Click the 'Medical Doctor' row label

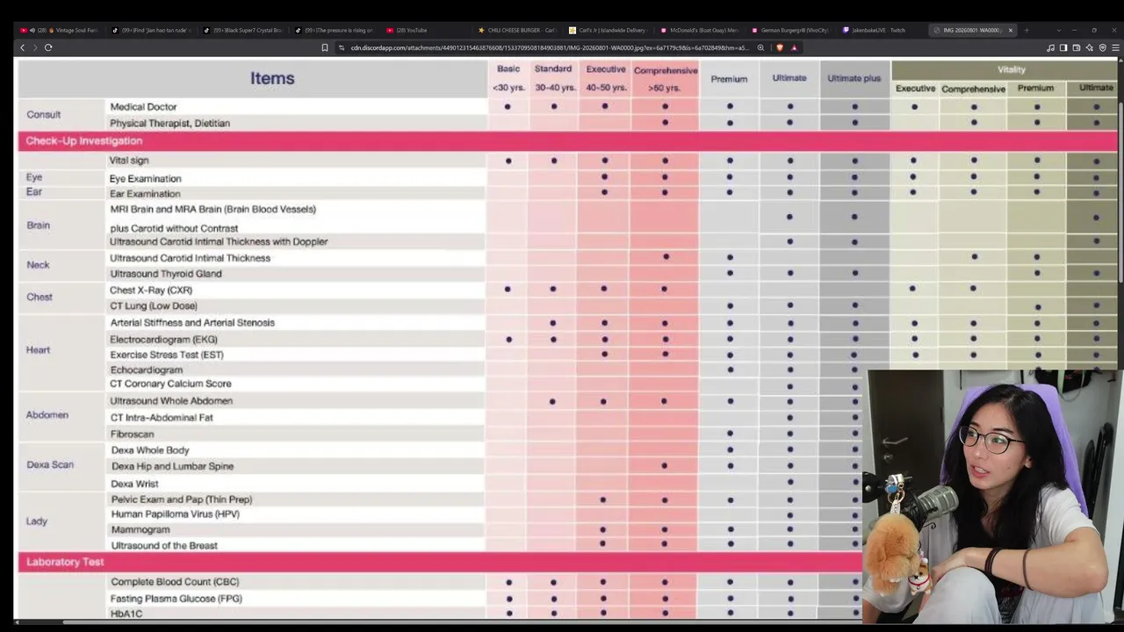(143, 107)
